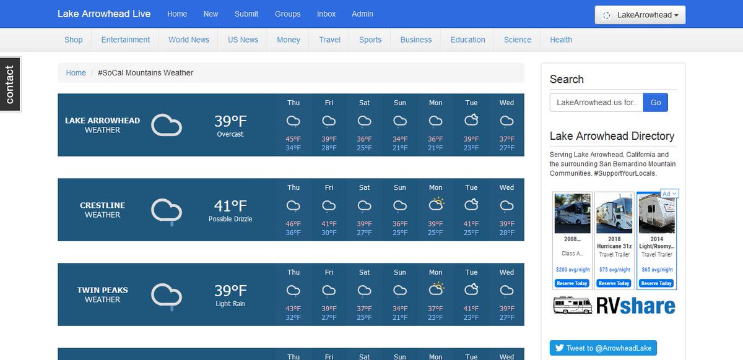Click Lake Arrowhead Saturday forecast cloud icon

click(364, 121)
